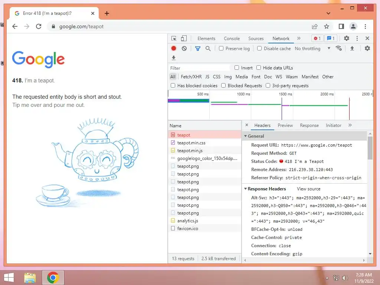Open Network panel settings gear
Screen dimensions: 380x285
point(367,49)
